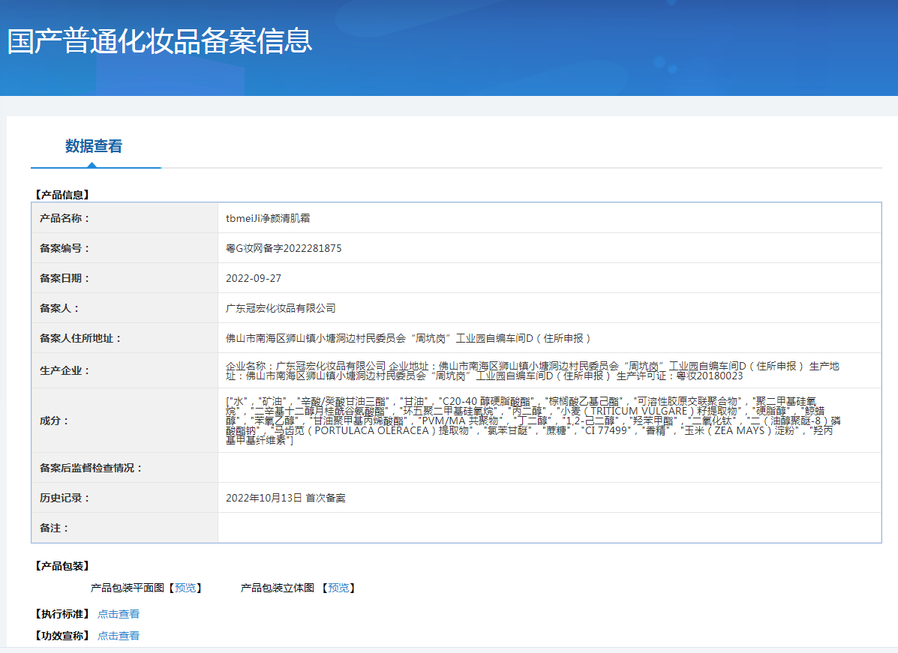Image resolution: width=898 pixels, height=653 pixels.
Task: Open 点击查看 link beside 执行标准
Action: (x=119, y=614)
